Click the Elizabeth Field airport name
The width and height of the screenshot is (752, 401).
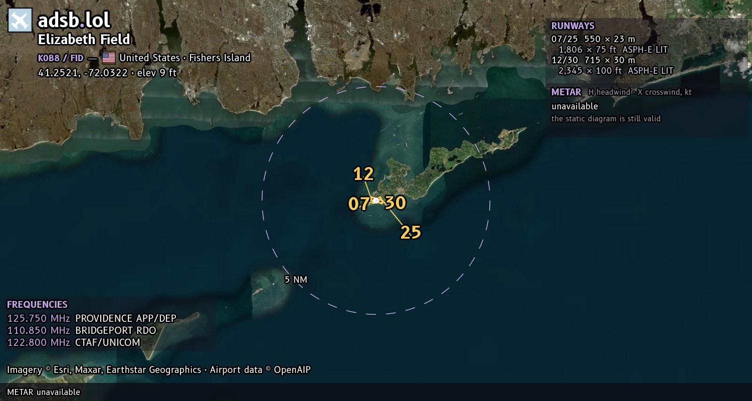(x=84, y=40)
